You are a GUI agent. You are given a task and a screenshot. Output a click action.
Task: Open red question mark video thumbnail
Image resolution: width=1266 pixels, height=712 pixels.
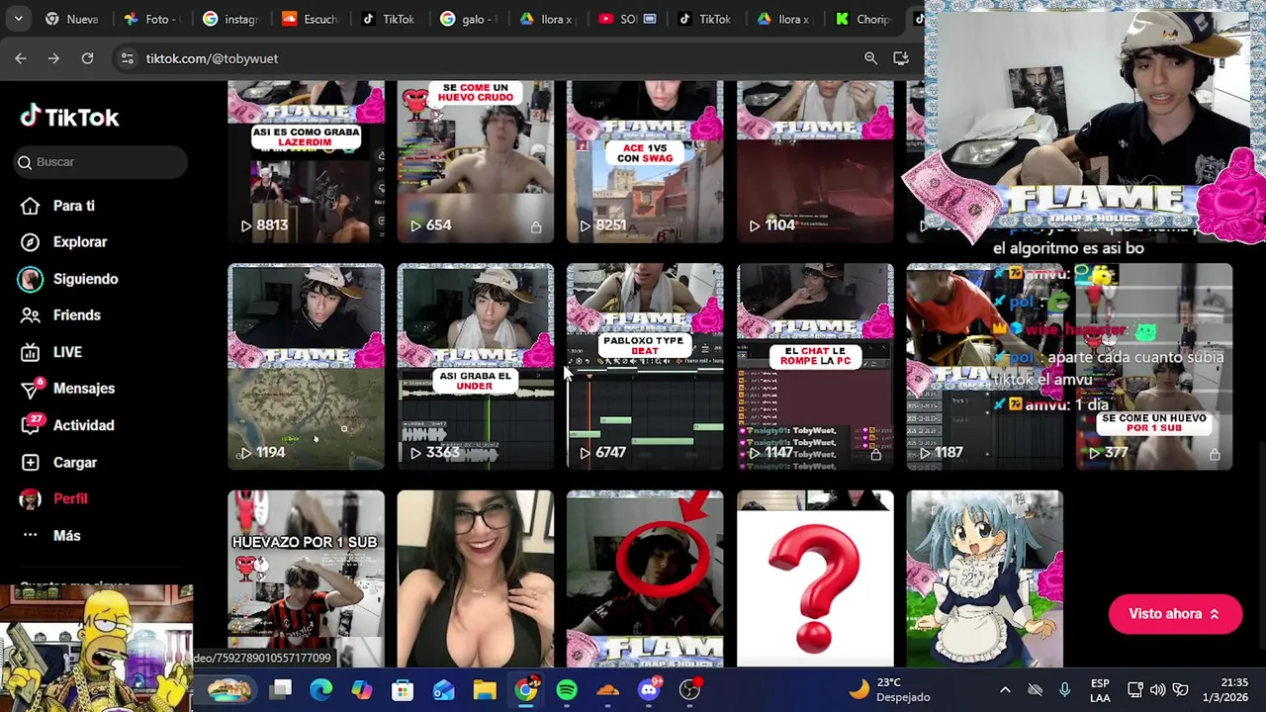click(x=815, y=578)
